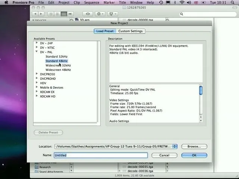239x179 pixels.
Task: Click the settings scroll down arrow
Action: pyautogui.click(x=201, y=121)
